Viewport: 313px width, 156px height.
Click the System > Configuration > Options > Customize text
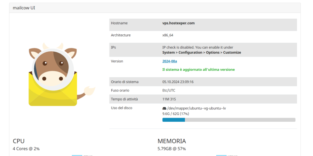201,53
